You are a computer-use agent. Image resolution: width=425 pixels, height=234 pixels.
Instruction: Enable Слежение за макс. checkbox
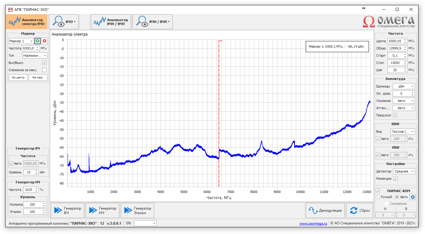click(x=44, y=70)
